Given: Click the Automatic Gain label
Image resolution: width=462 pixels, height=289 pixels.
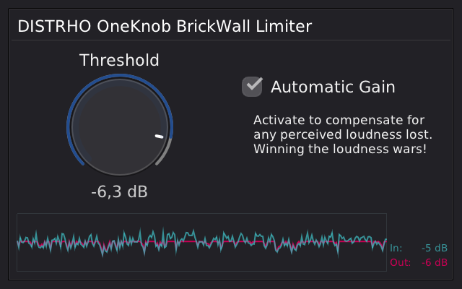Looking at the screenshot, I should tap(333, 87).
